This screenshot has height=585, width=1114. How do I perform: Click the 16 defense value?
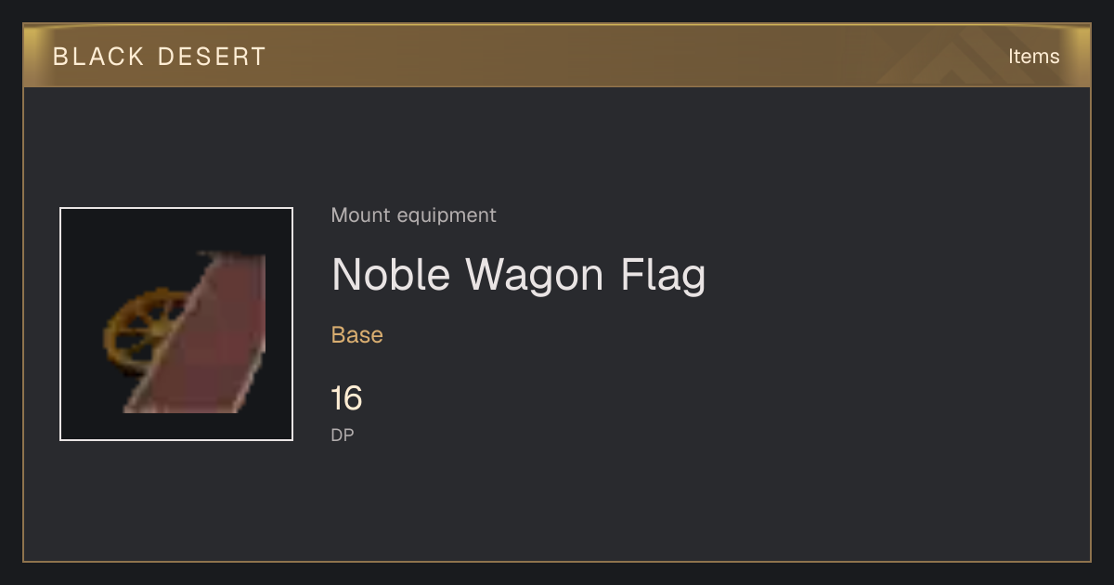point(346,398)
